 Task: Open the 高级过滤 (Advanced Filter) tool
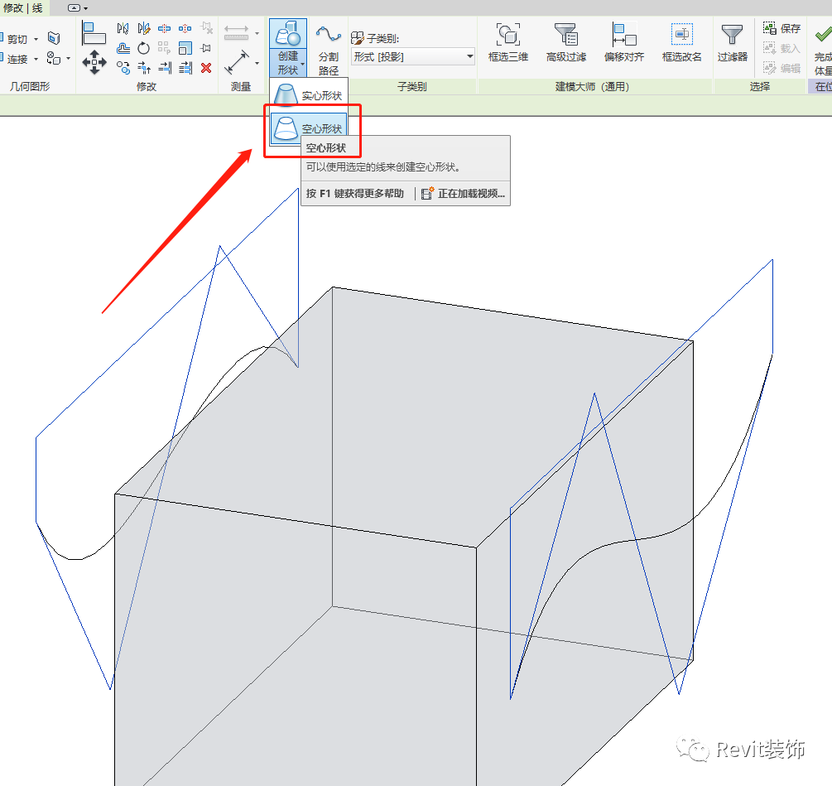coord(566,42)
